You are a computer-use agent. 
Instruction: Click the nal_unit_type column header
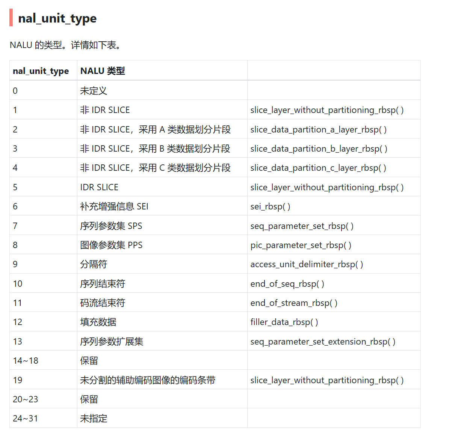coord(41,71)
